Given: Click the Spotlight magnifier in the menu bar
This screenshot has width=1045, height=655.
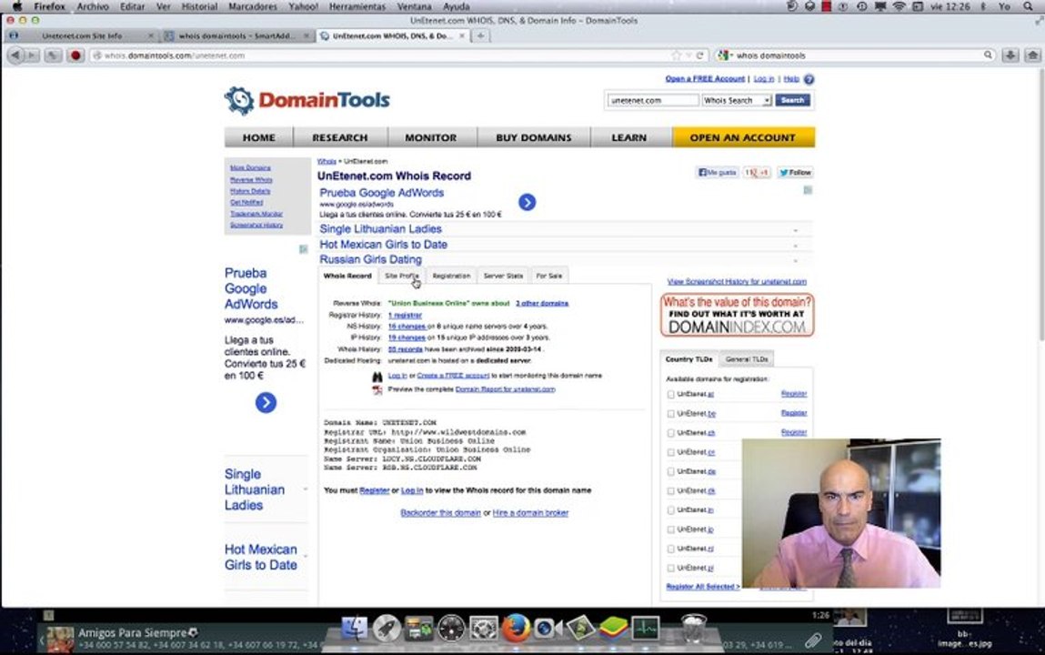Looking at the screenshot, I should coord(1029,6).
